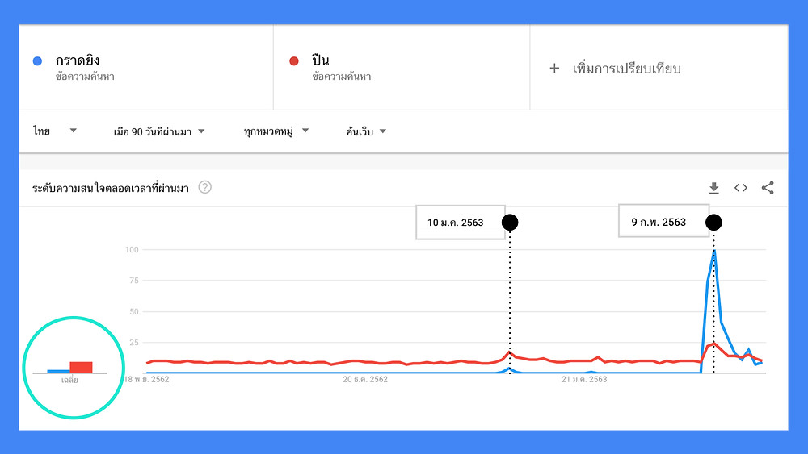
Task: Open the help question mark icon
Action: click(204, 187)
